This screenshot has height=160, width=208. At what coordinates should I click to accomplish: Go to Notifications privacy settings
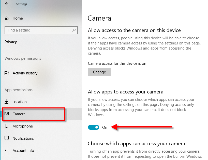(23, 138)
